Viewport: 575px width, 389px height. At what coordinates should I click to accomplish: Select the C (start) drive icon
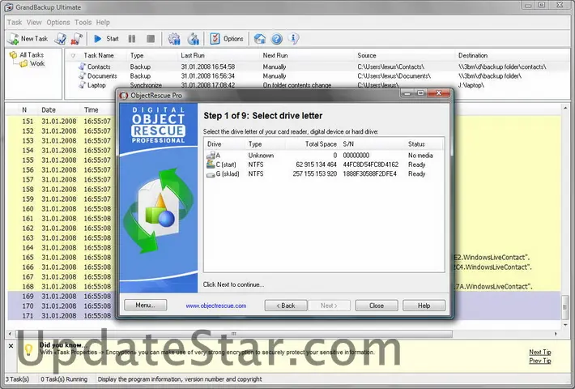211,165
